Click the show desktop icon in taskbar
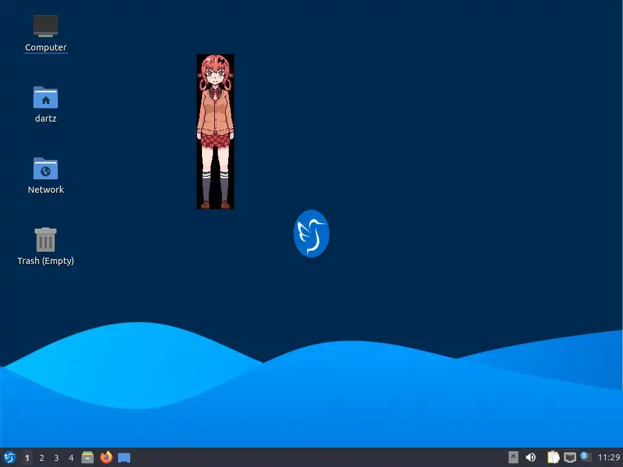623x467 pixels. pos(124,458)
